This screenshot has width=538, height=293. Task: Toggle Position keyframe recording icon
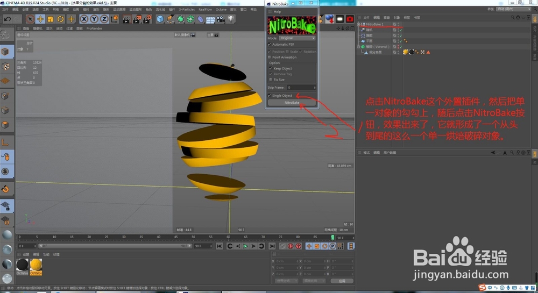tap(309, 246)
